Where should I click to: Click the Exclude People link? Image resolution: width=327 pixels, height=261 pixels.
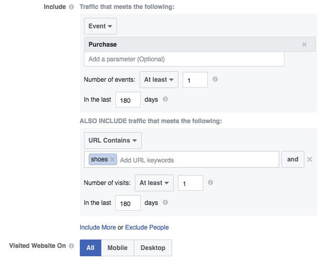click(147, 227)
